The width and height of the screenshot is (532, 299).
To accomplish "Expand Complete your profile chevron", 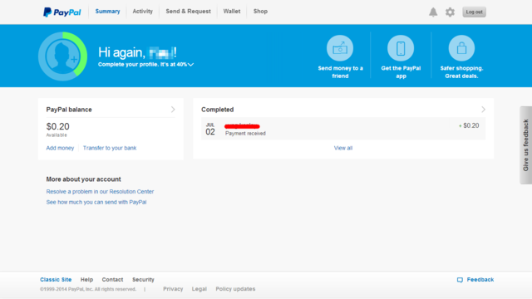I will [190, 65].
